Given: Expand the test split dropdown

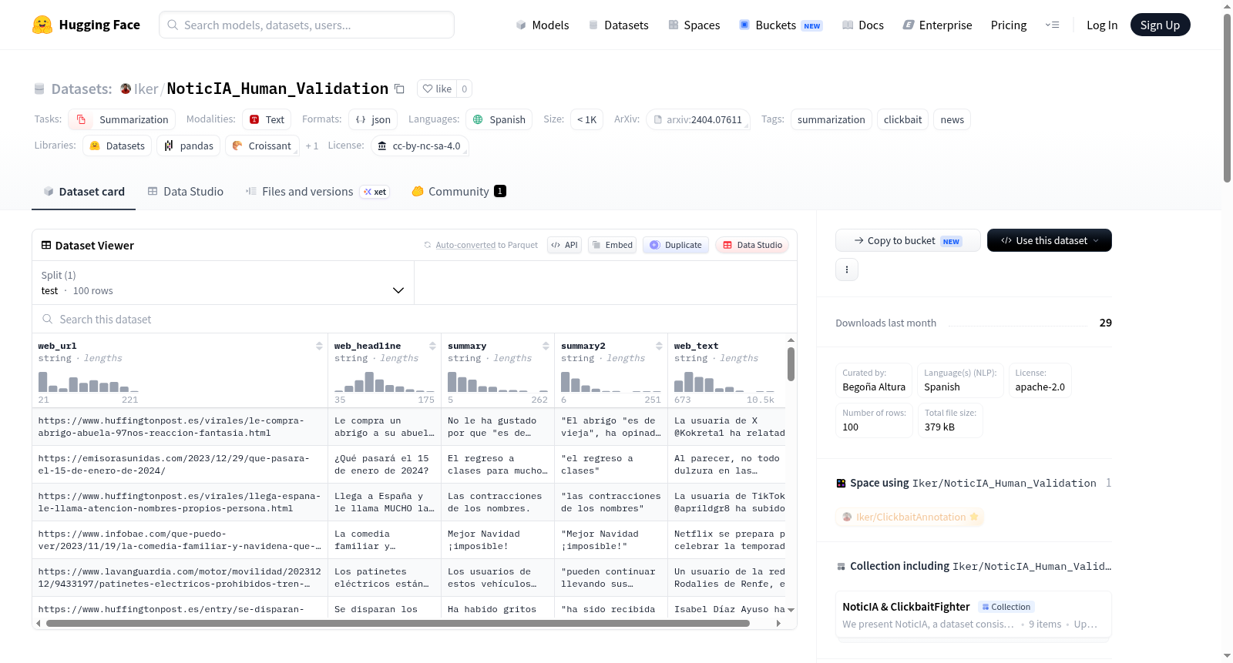Looking at the screenshot, I should coord(223,283).
